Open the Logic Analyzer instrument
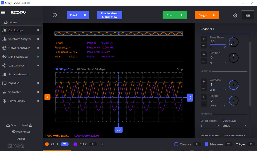The image size is (257, 151). (19, 65)
